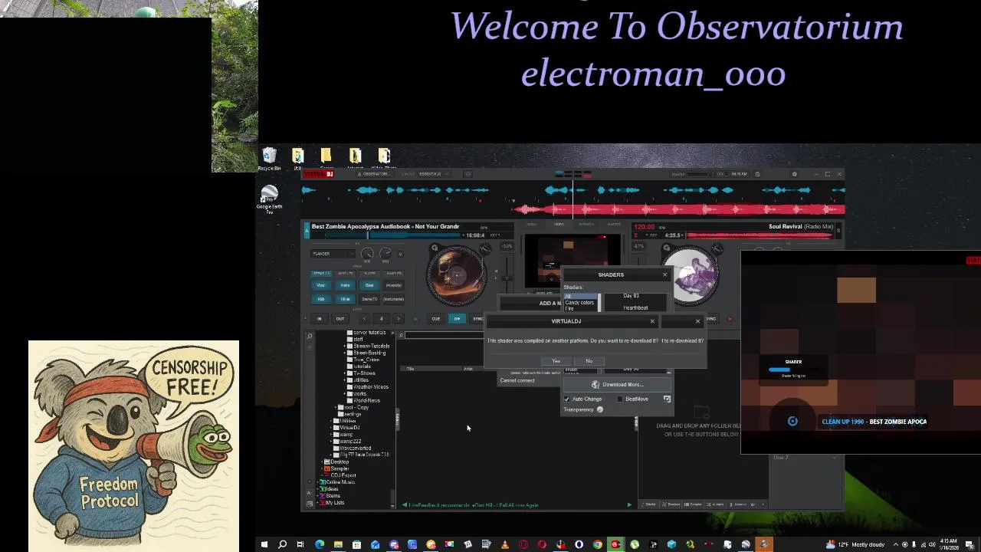Adjust the Transparency knob in Shaders
The width and height of the screenshot is (981, 552).
coord(600,410)
